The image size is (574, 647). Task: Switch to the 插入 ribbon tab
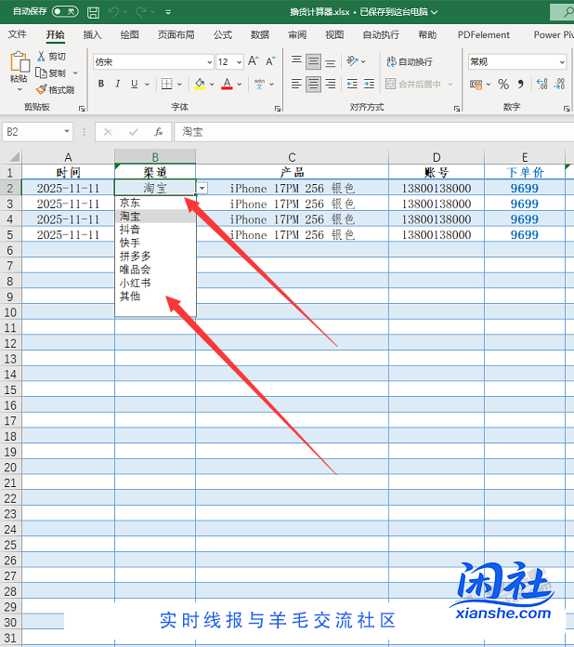click(x=92, y=34)
